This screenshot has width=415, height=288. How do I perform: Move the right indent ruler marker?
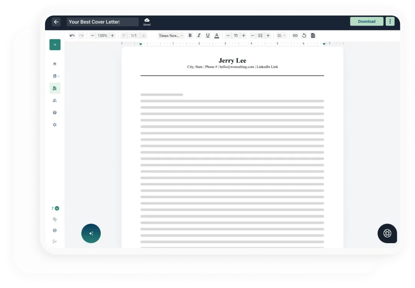[324, 44]
